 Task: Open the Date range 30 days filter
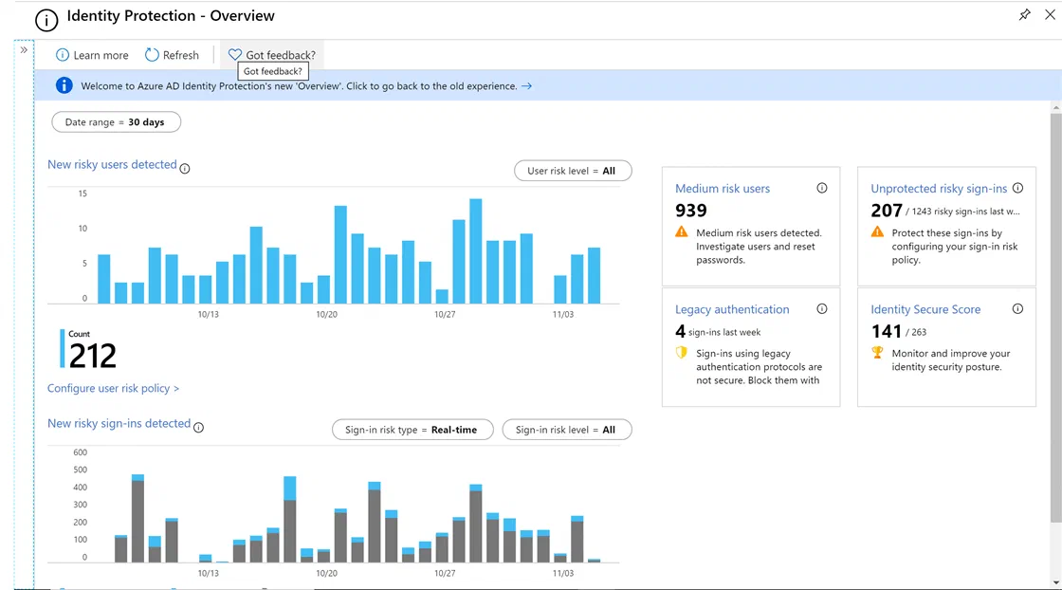click(x=117, y=122)
